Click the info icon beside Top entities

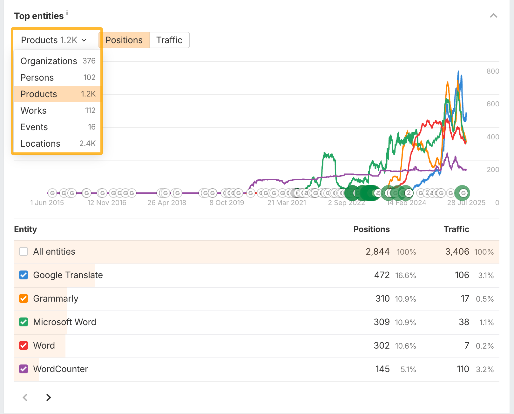pos(67,13)
